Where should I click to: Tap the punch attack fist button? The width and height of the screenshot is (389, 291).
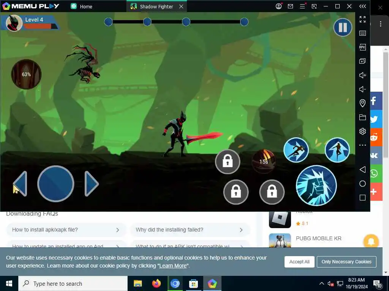316,186
